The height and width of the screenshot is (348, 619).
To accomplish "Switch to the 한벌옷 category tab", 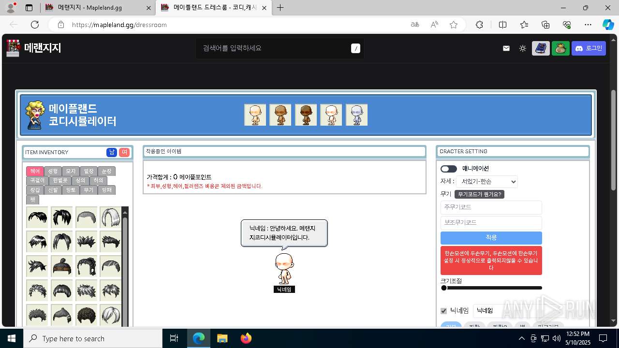I will pyautogui.click(x=60, y=180).
